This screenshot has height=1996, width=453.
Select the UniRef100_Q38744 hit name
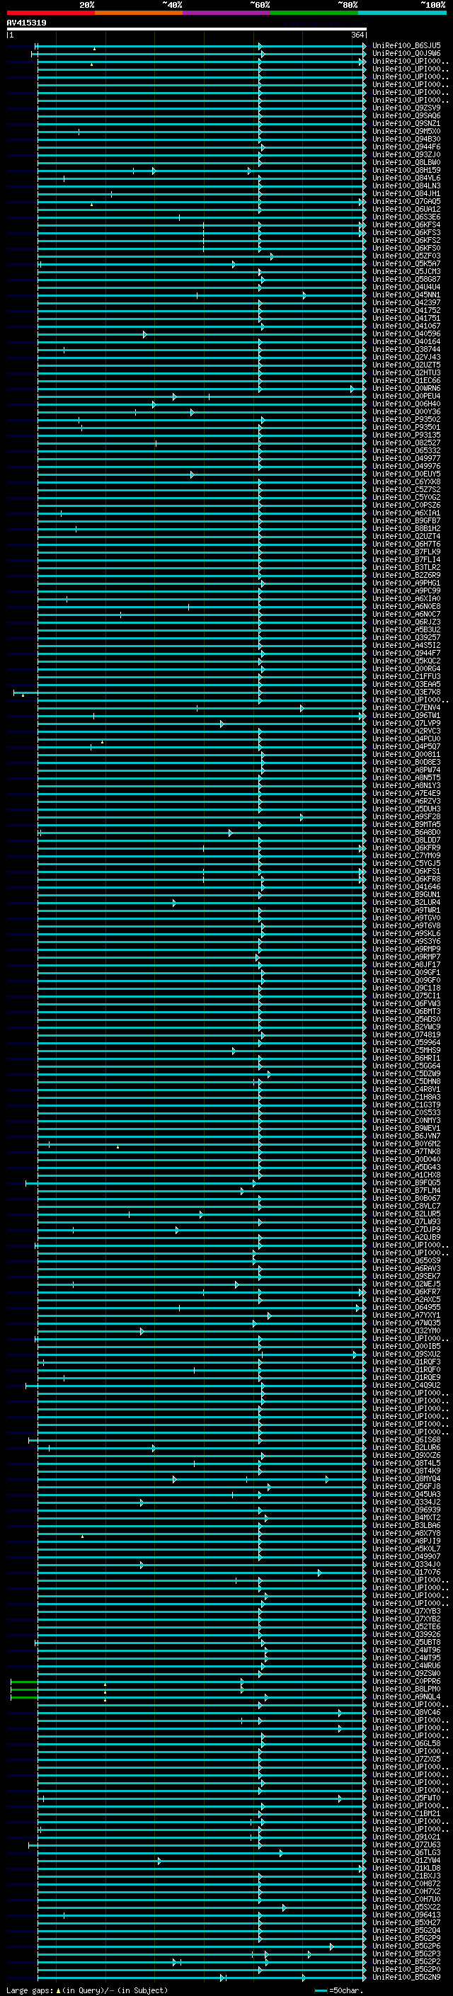tap(406, 350)
